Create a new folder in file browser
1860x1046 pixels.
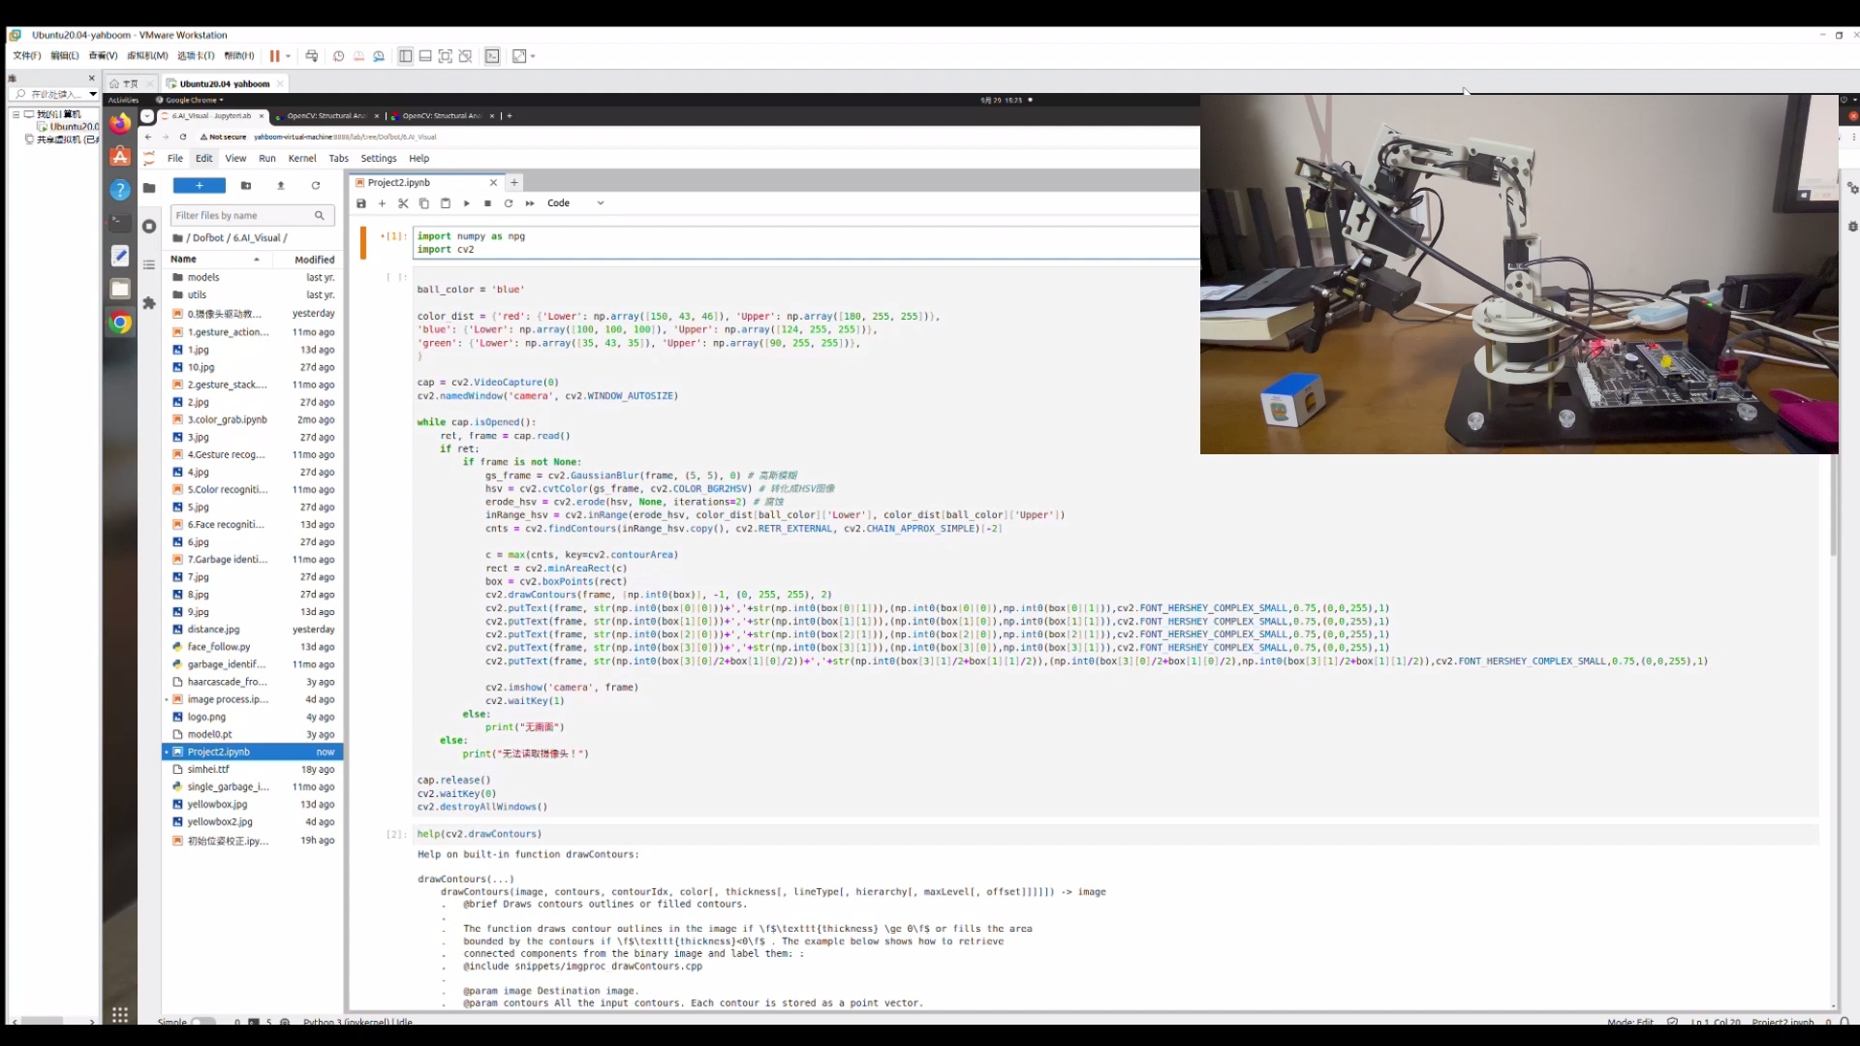click(246, 186)
